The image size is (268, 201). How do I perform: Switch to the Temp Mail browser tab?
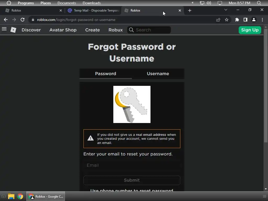click(93, 10)
